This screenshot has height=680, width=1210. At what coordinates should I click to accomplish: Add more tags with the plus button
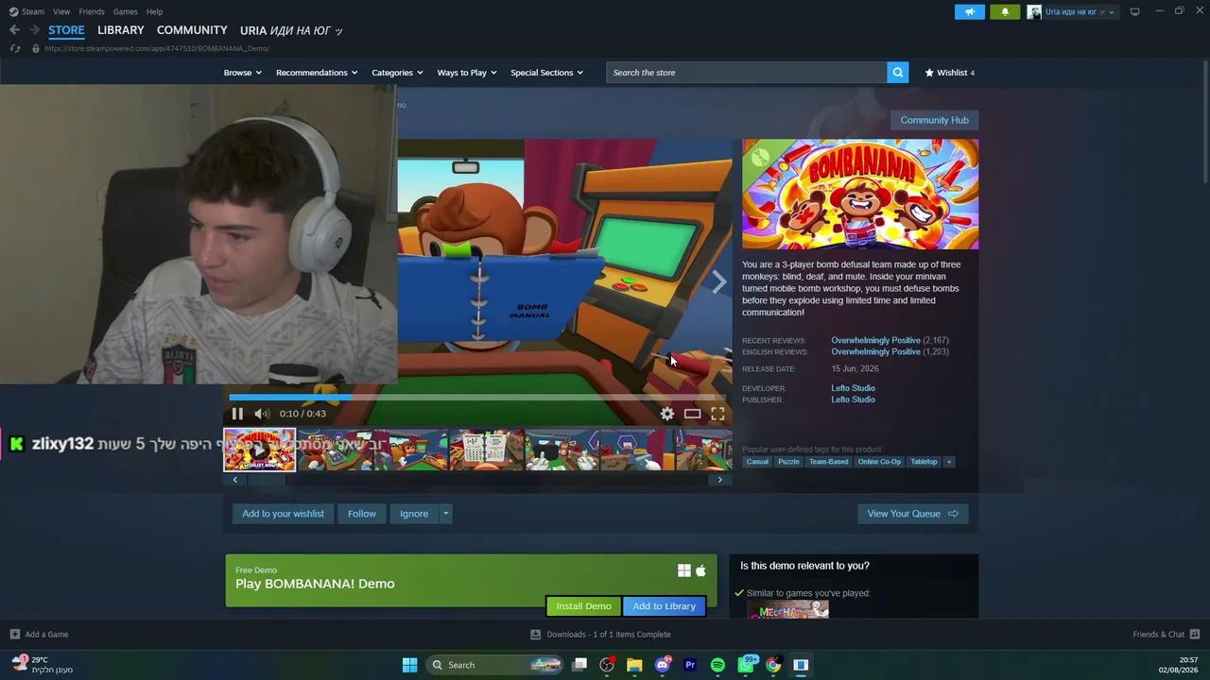point(949,462)
